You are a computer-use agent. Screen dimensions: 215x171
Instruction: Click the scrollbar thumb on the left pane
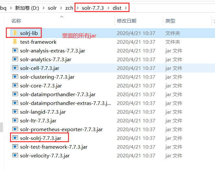pyautogui.click(x=1, y=127)
